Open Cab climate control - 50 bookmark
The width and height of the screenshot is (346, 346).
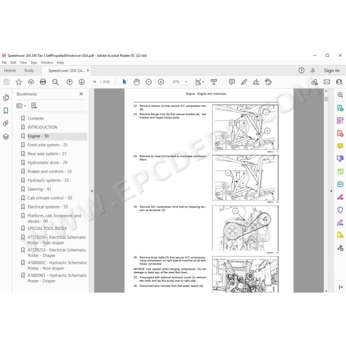point(50,198)
